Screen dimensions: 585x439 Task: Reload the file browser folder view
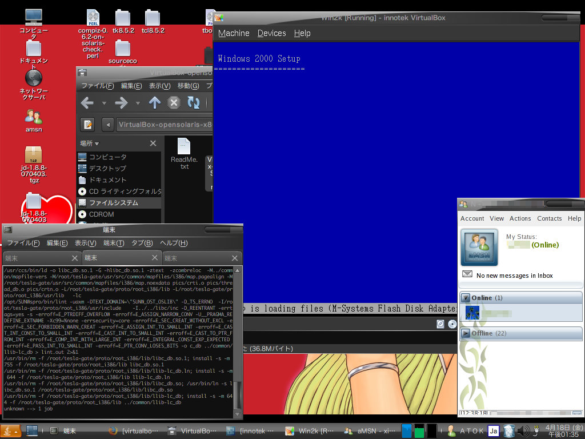click(194, 103)
